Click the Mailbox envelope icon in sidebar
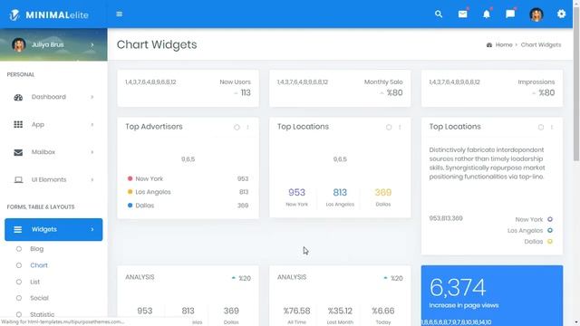This screenshot has height=326, width=580. point(18,152)
